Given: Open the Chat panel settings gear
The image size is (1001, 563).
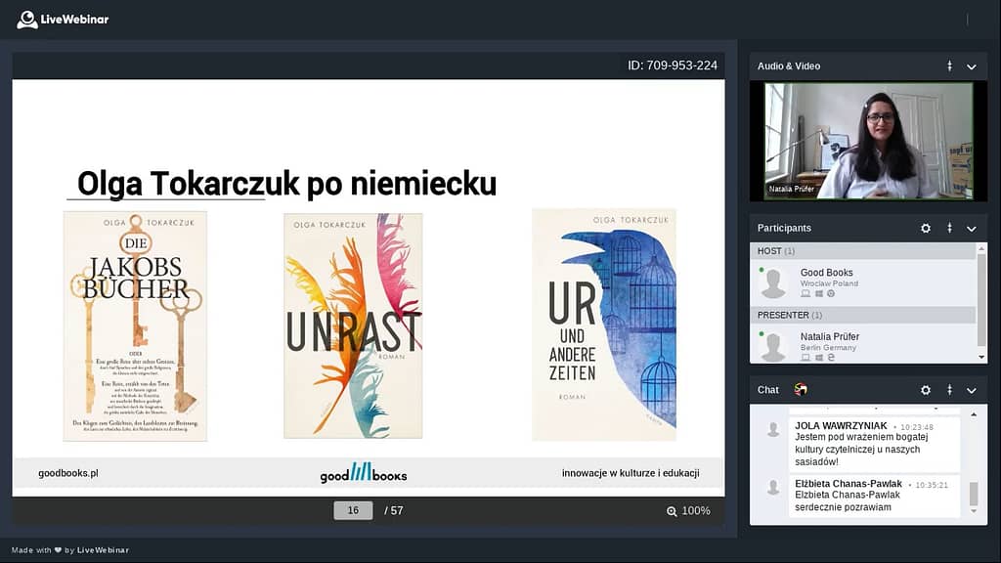Looking at the screenshot, I should tap(925, 389).
